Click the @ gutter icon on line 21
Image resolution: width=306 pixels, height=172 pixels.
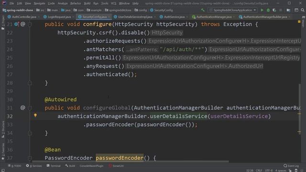(22, 24)
